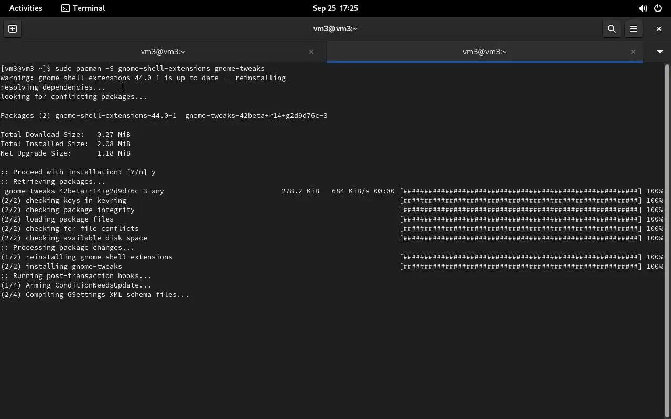Viewport: 671px width, 419px height.
Task: Click the volume speaker icon
Action: 643,8
